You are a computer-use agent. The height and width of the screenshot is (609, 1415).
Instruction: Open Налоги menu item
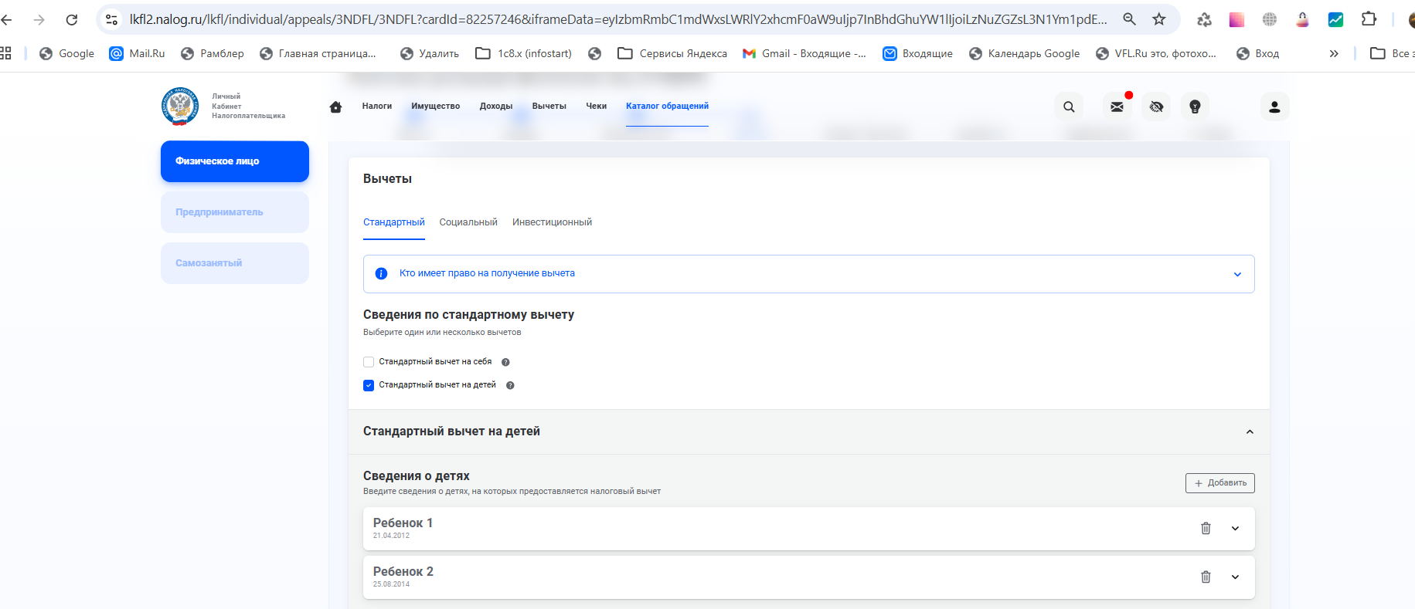pyautogui.click(x=376, y=107)
